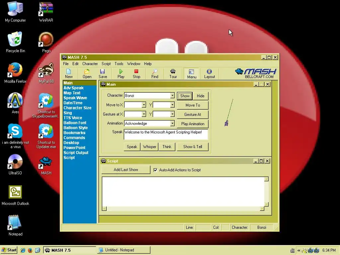Open the Move to X dropdown
Screen dimensions: 340x255
coord(143,105)
